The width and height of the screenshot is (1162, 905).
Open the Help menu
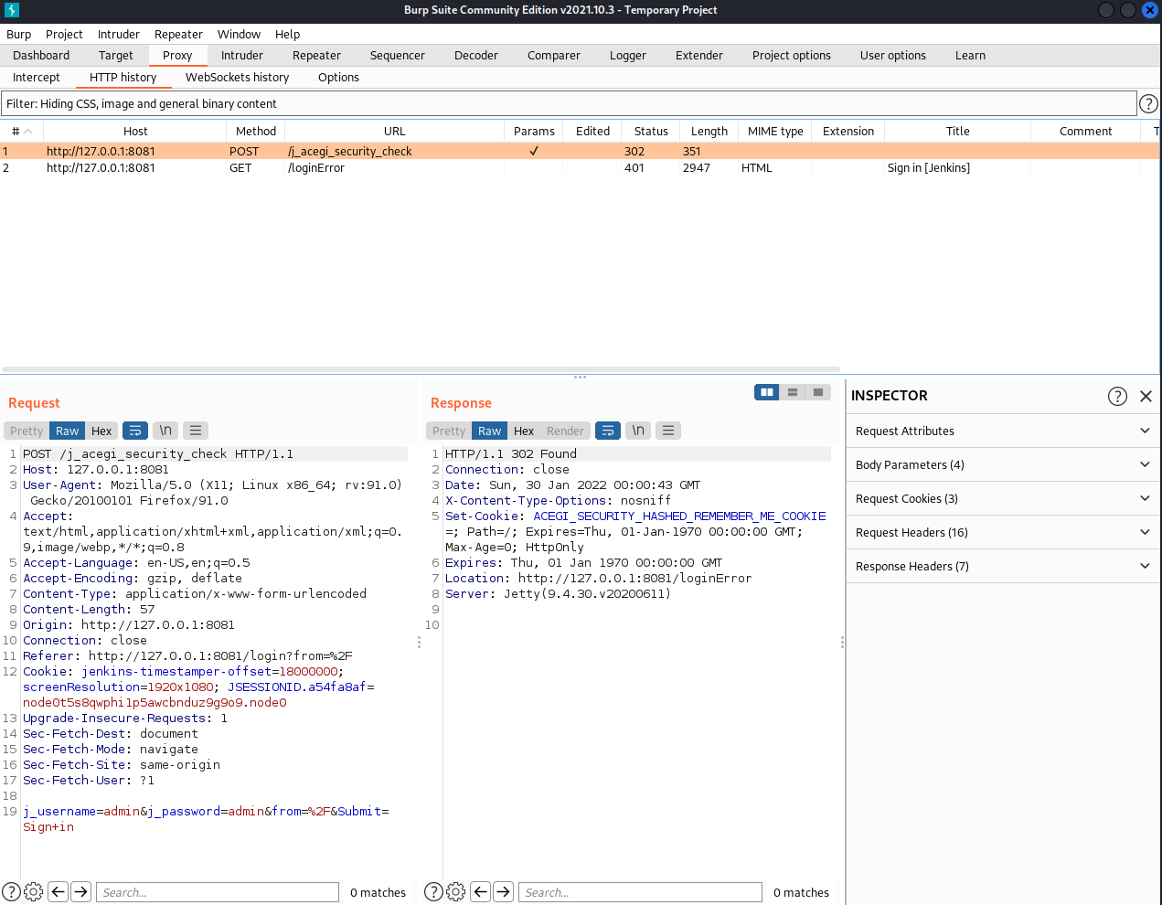coord(288,34)
